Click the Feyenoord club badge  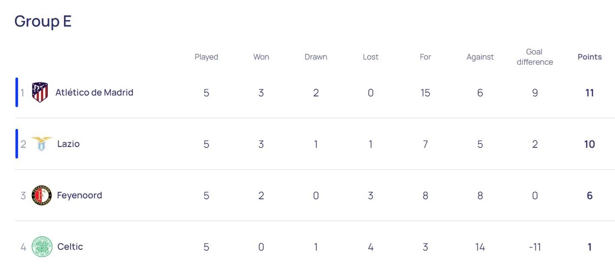(41, 196)
